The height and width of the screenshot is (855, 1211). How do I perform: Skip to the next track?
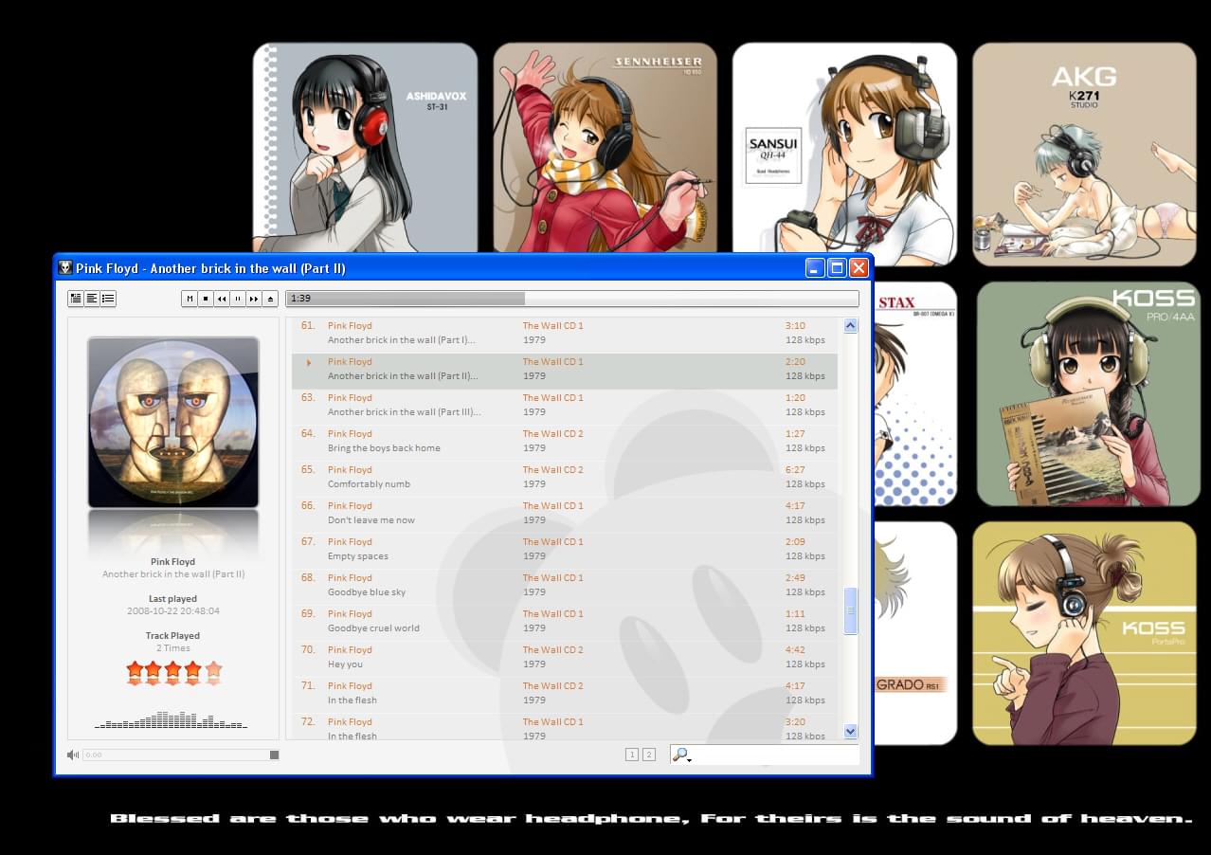(254, 299)
